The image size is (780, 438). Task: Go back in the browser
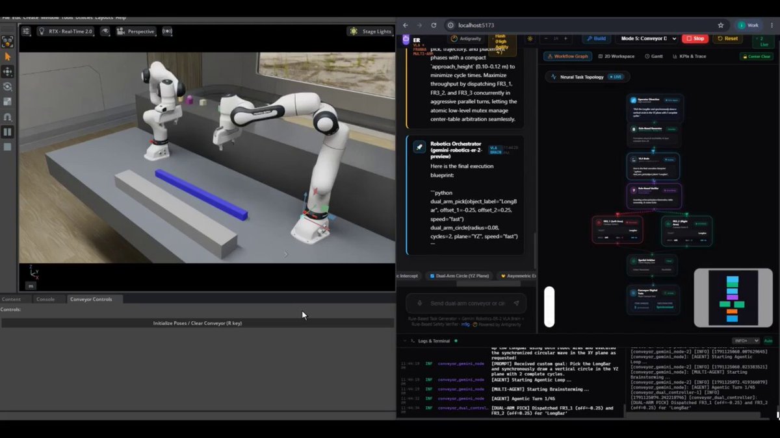coord(406,25)
